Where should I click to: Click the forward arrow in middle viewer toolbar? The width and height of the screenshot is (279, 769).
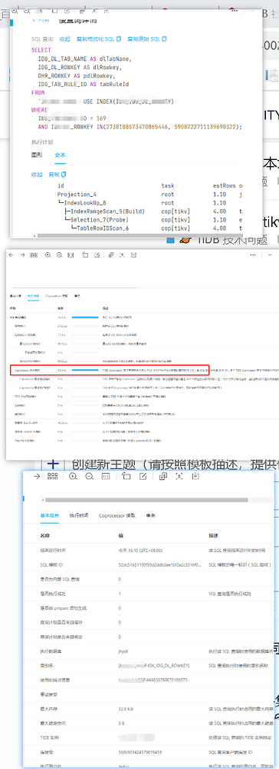[22, 255]
